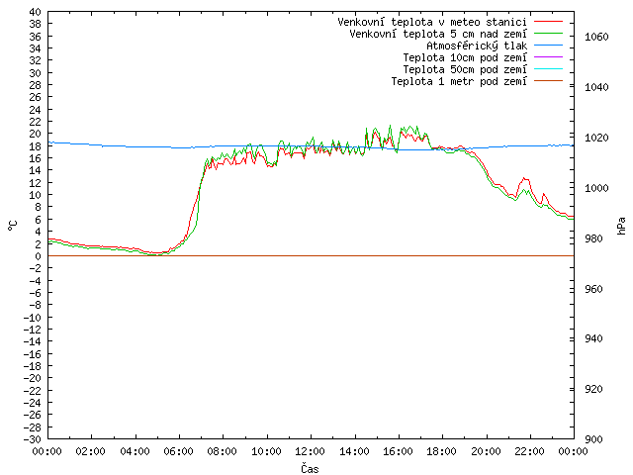Click the '900' pressure axis label

pos(593,439)
